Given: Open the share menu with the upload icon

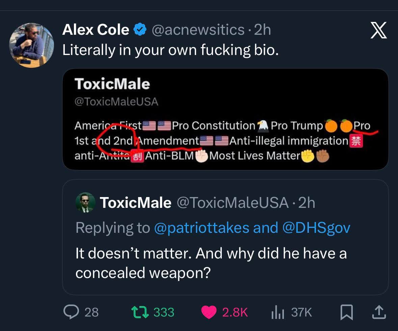Looking at the screenshot, I should click(378, 312).
